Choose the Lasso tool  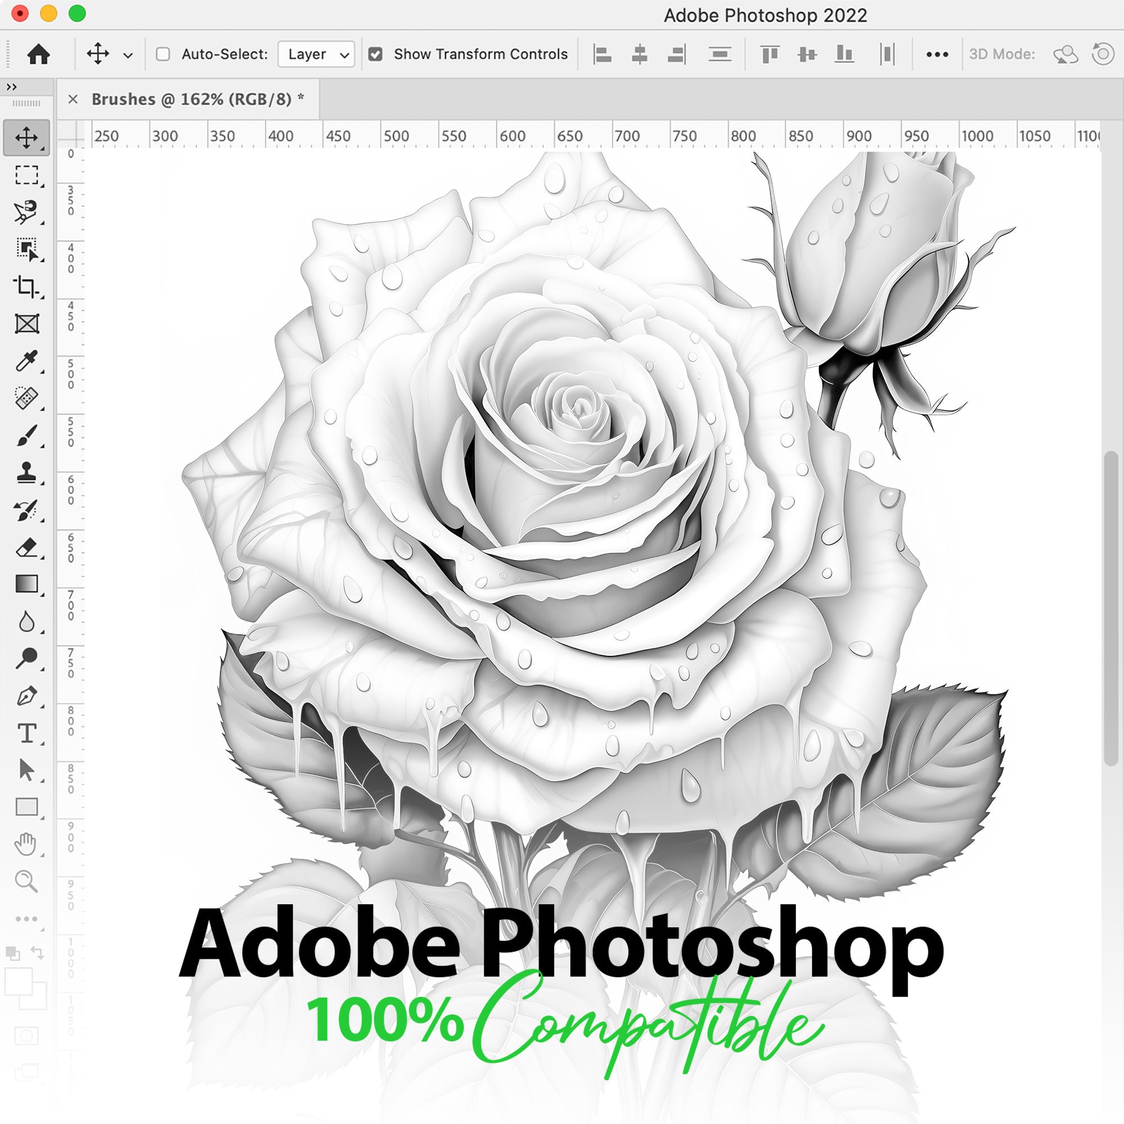26,212
